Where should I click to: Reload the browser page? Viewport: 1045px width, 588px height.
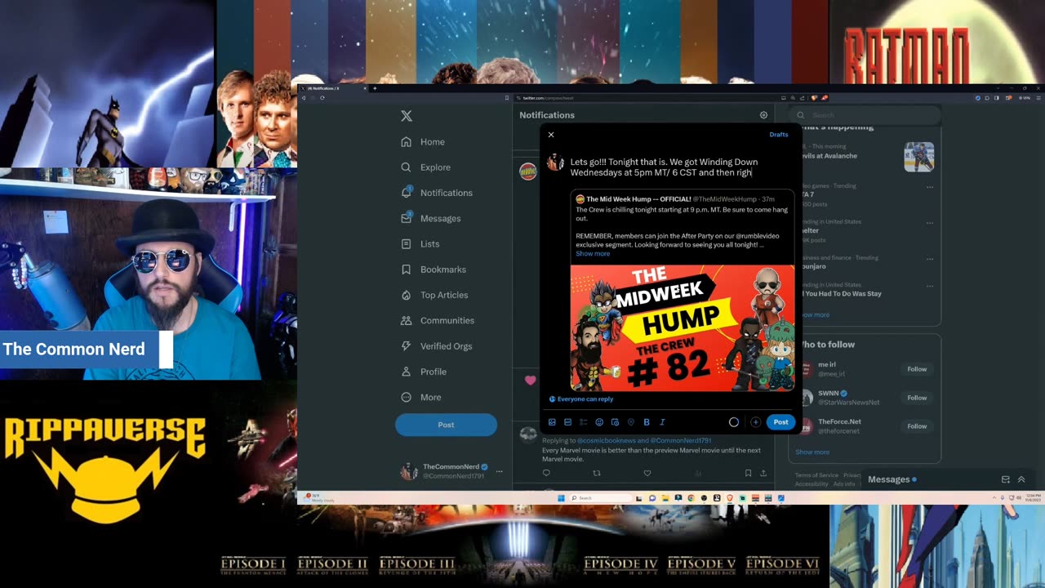[x=322, y=98]
